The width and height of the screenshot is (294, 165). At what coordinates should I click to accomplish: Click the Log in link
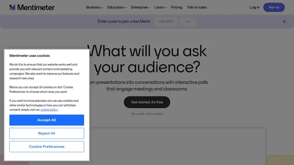[x=254, y=7]
